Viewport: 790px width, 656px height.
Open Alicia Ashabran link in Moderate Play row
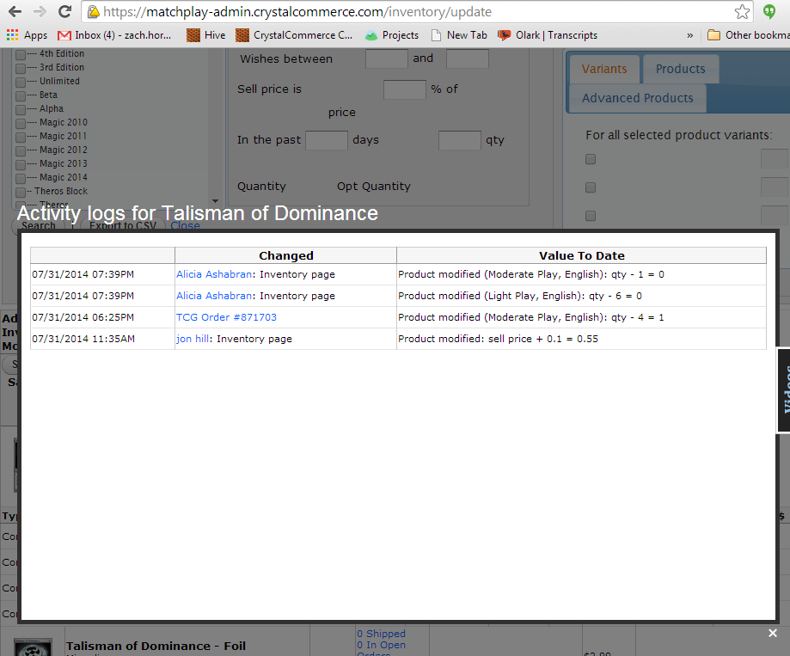214,274
